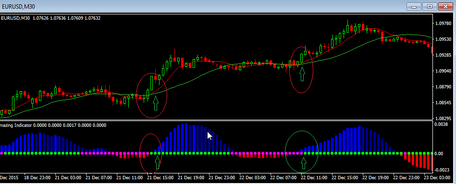Click the 21 Dec 15:00 time label
456x184 pixels.
point(160,177)
